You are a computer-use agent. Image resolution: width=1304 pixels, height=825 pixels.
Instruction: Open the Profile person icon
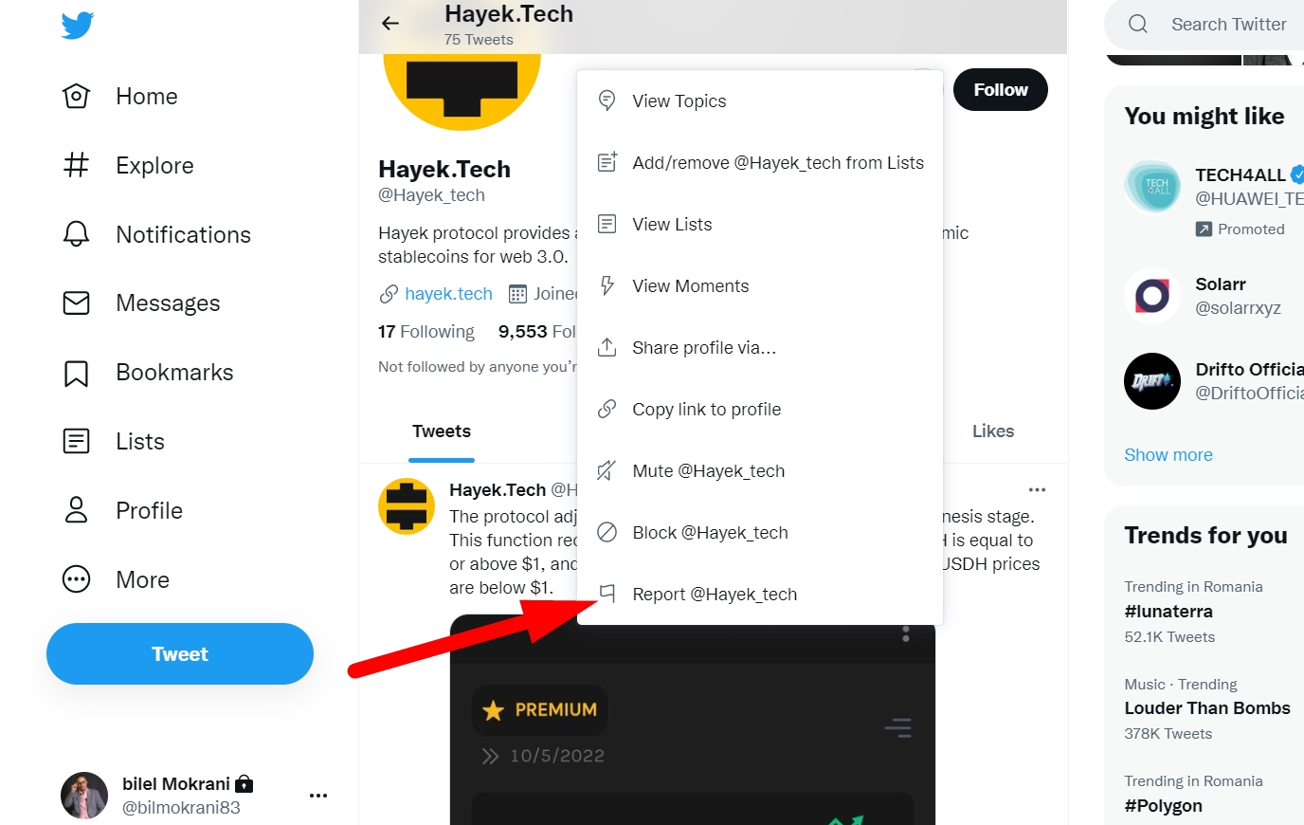pos(76,510)
